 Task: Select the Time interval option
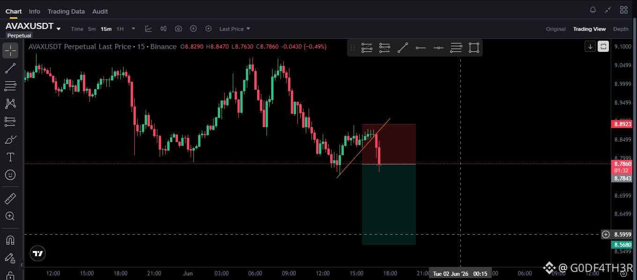77,29
